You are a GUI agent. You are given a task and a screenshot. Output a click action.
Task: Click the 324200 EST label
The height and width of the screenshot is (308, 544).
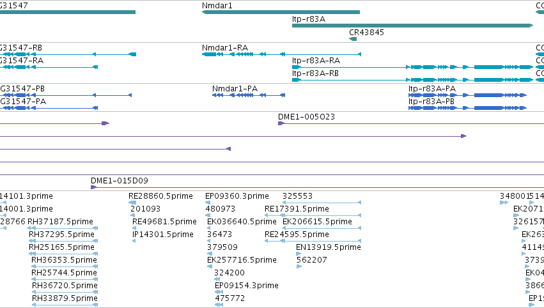(229, 273)
